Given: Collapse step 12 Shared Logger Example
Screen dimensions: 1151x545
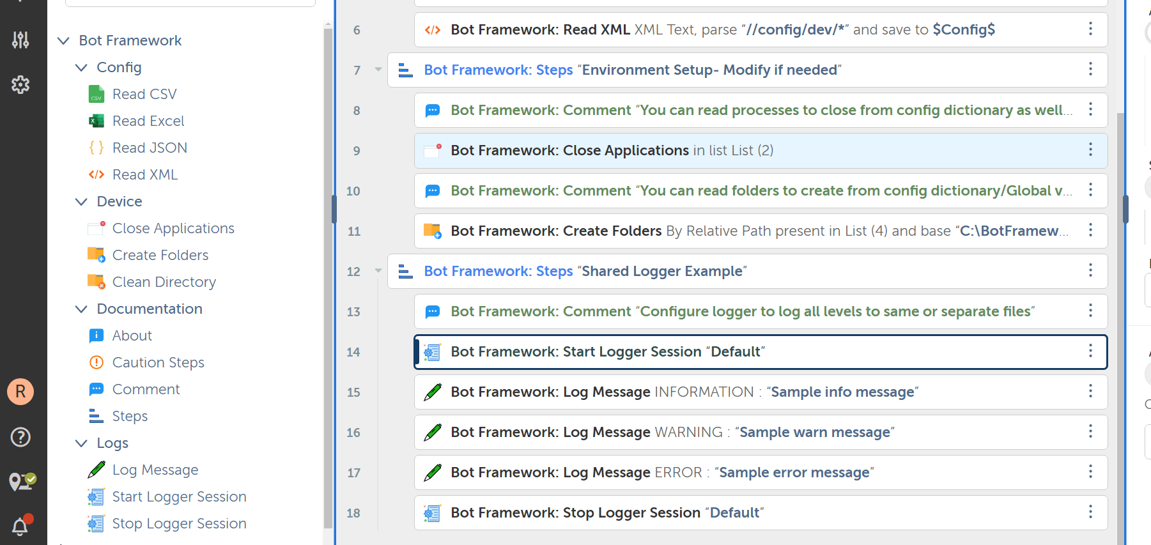Looking at the screenshot, I should [378, 271].
